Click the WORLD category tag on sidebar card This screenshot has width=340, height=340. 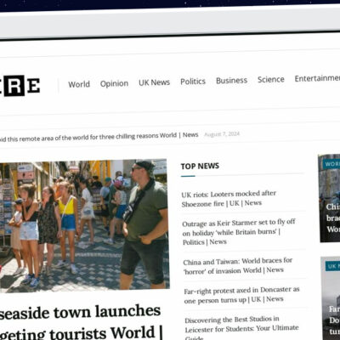tap(332, 164)
